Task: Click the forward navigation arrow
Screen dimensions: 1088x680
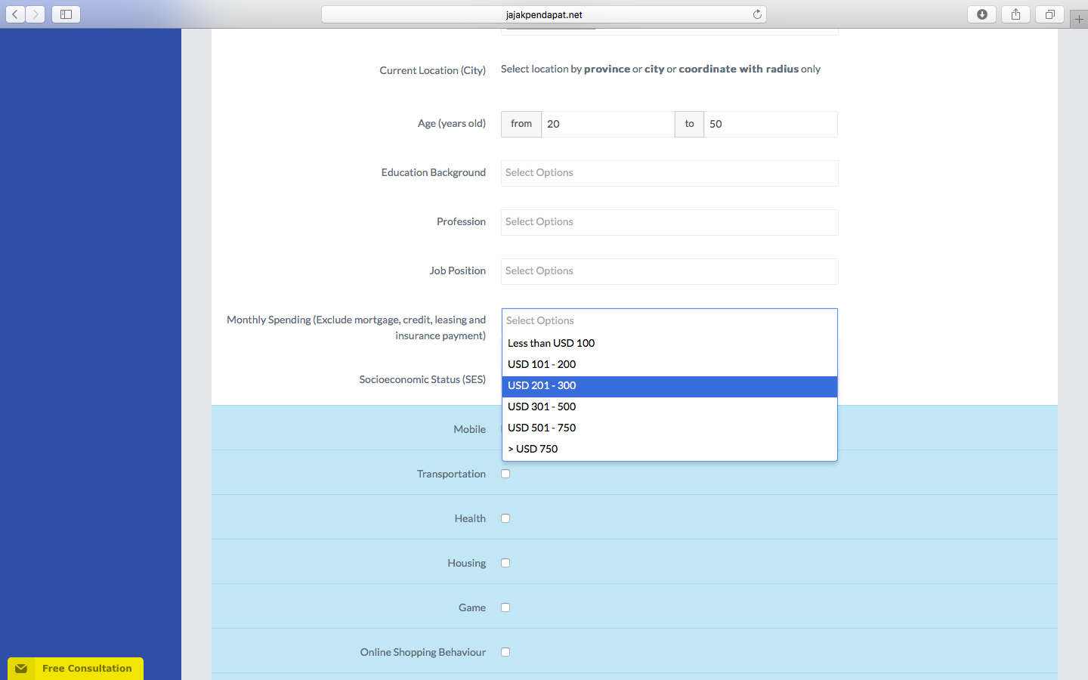Action: coord(35,14)
